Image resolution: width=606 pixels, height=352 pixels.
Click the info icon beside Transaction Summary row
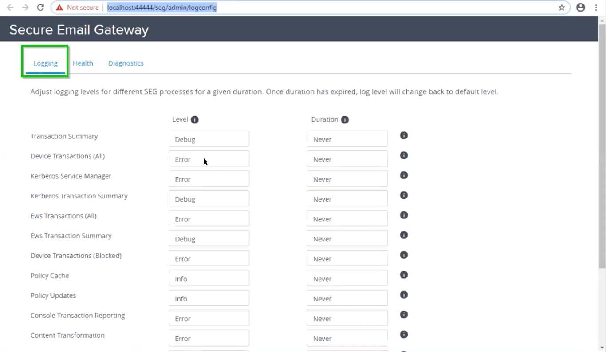[404, 135]
